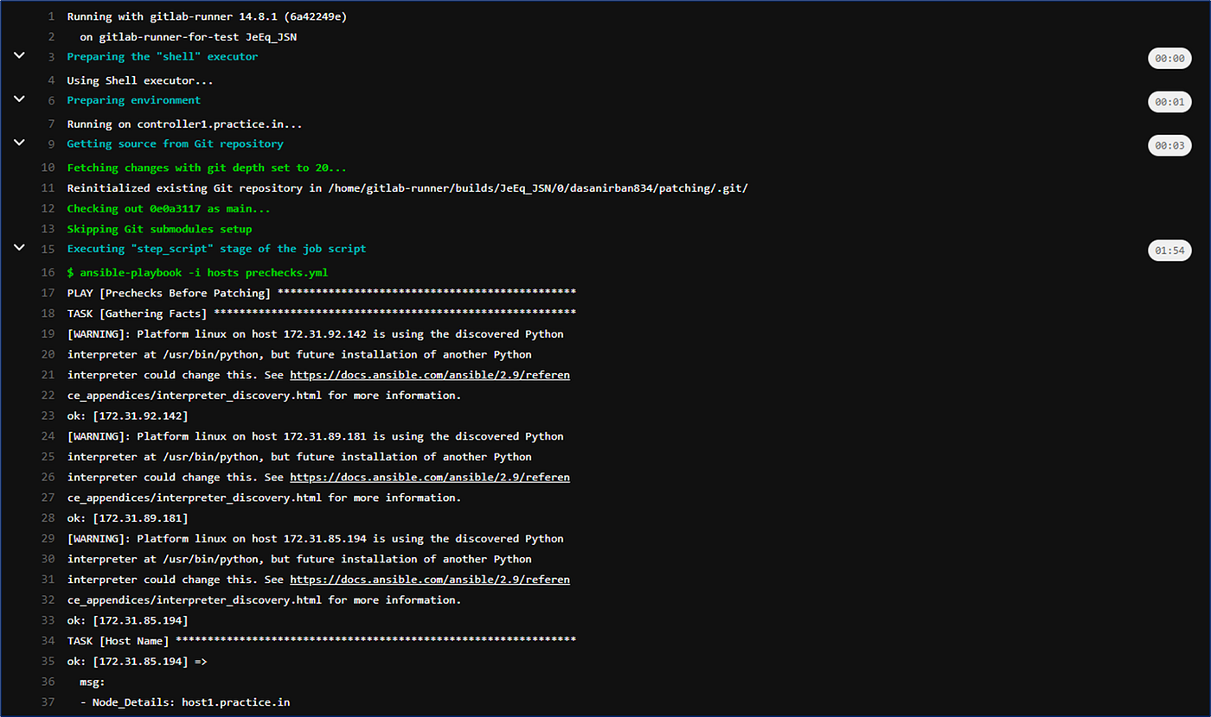
Task: Click the 00:03 duration badge
Action: click(1169, 145)
